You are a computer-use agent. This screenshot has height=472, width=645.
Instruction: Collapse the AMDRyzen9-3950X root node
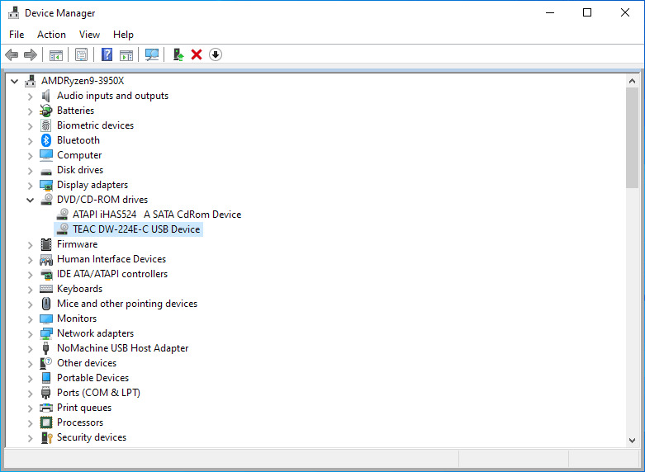click(x=14, y=82)
